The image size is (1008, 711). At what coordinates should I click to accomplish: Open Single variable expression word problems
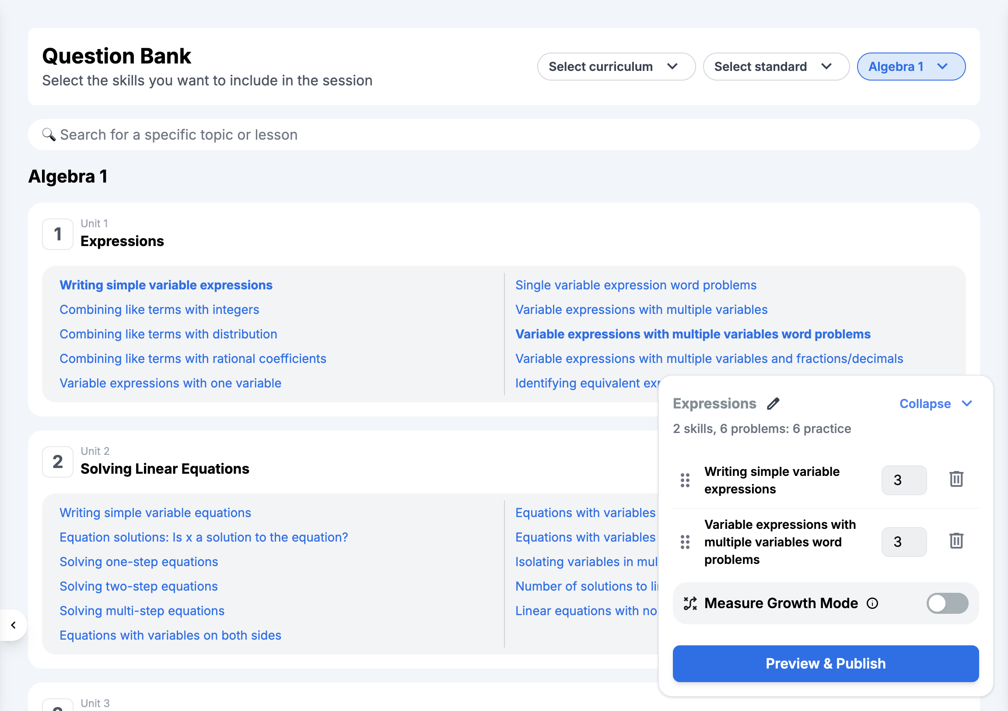[635, 285]
